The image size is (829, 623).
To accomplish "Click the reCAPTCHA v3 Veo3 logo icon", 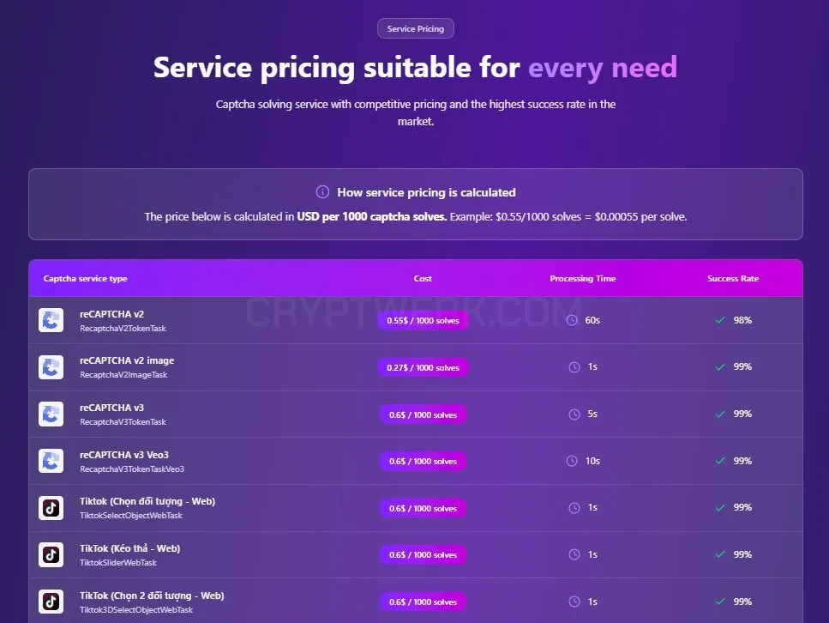I will click(x=51, y=461).
